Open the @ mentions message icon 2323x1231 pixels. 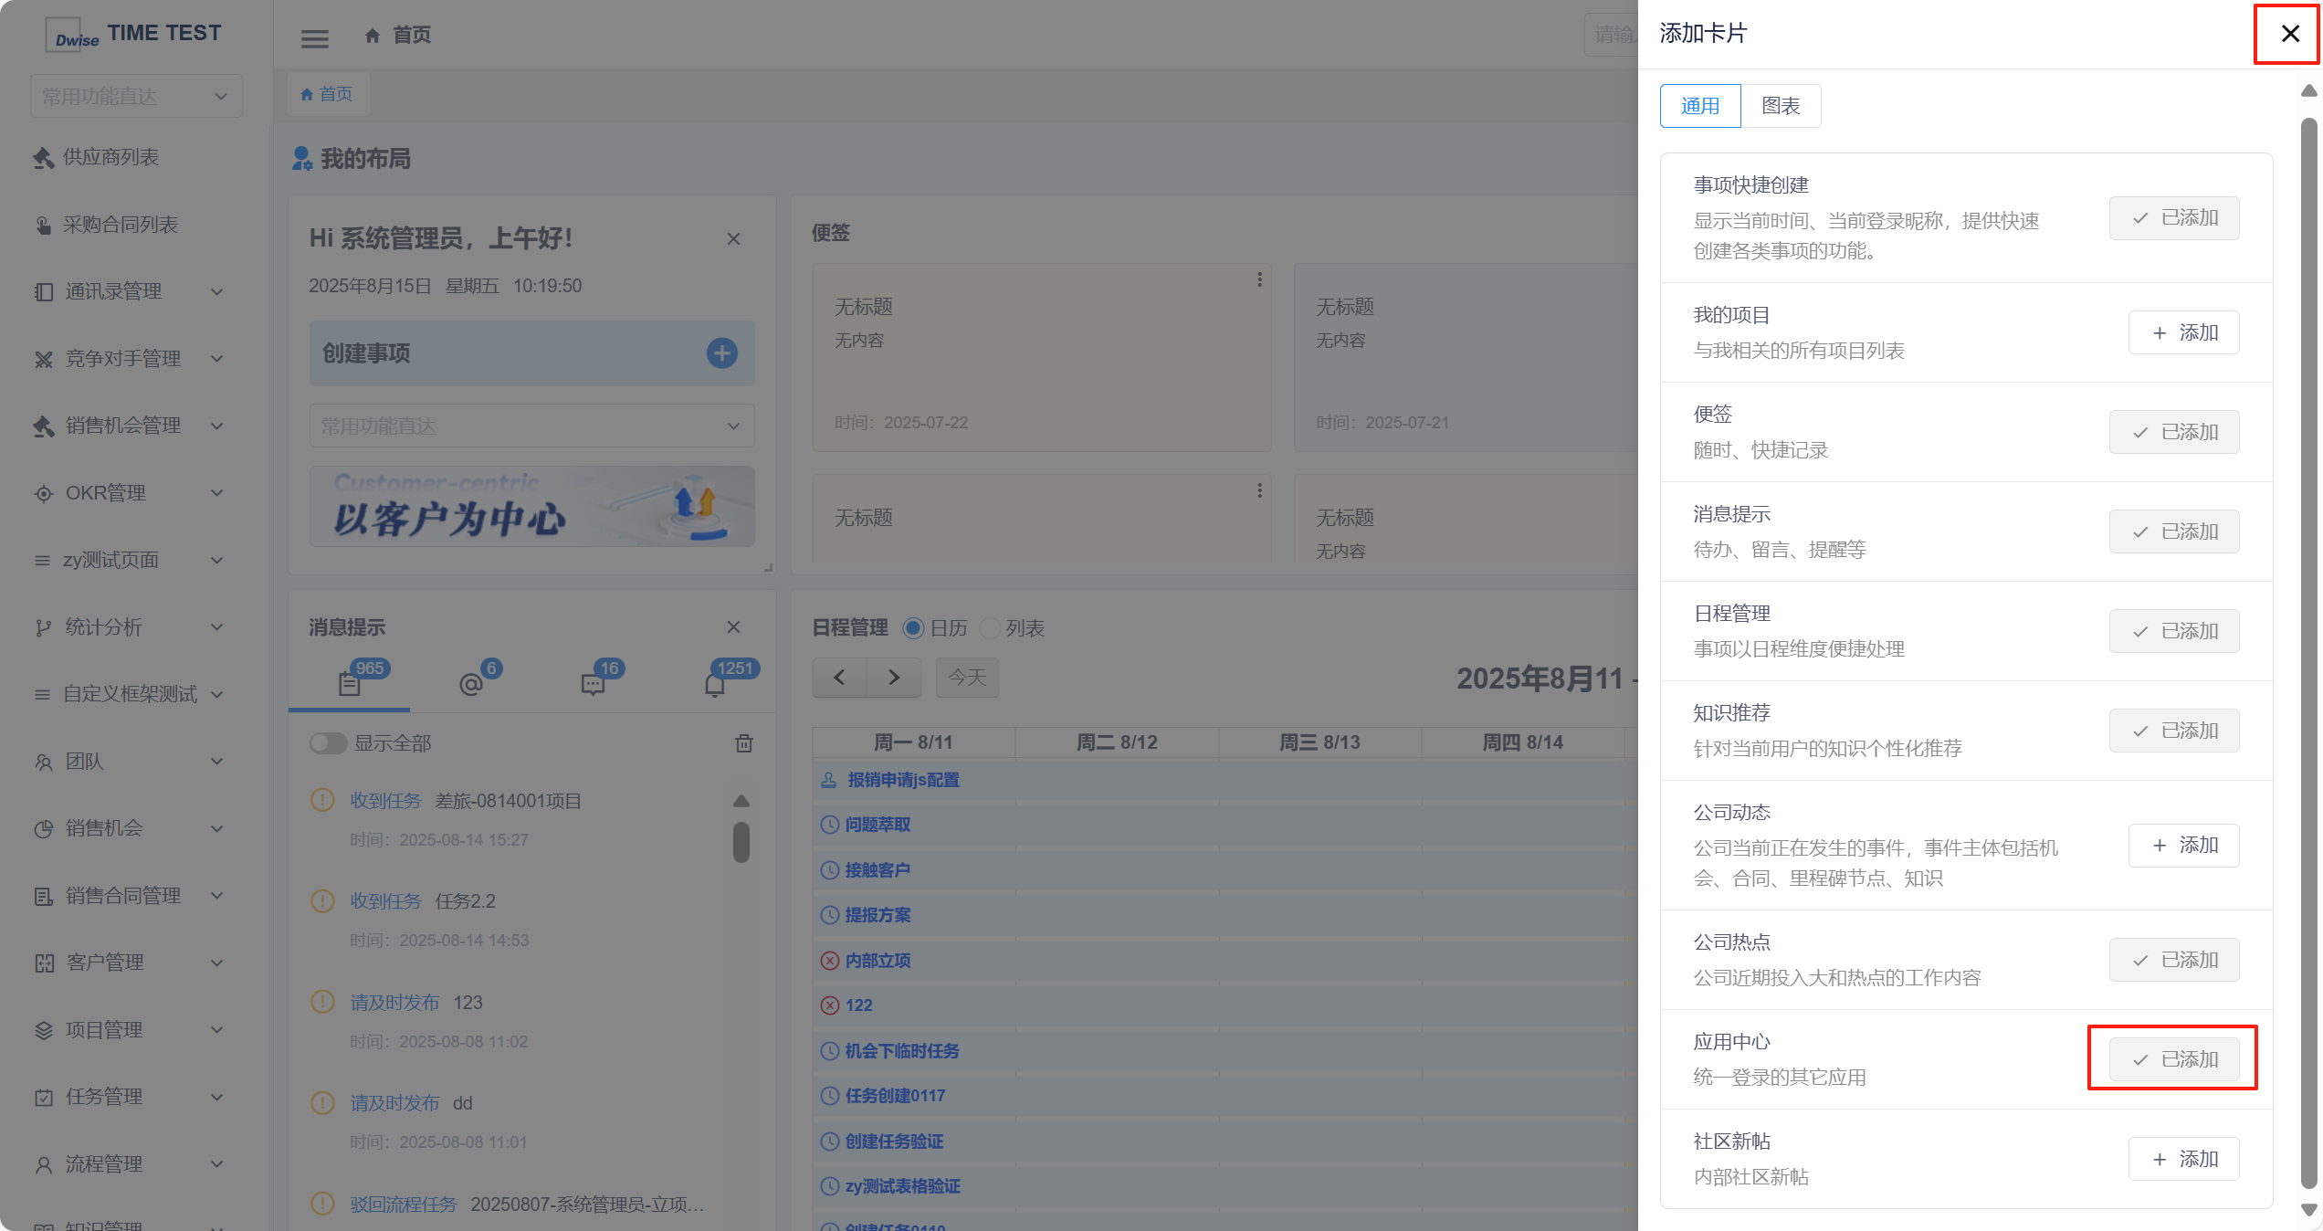point(471,683)
